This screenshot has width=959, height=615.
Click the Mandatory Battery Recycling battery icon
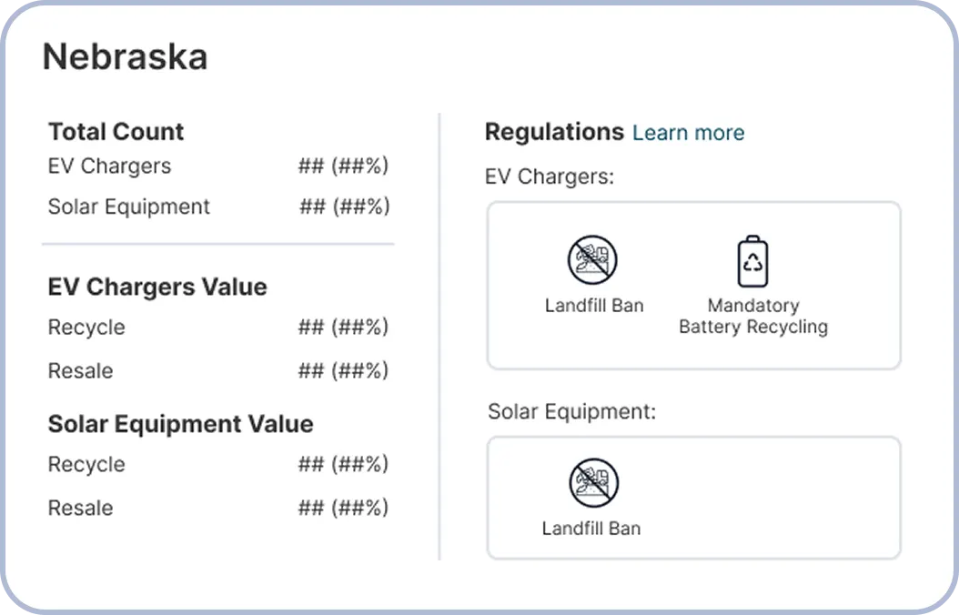tap(752, 261)
